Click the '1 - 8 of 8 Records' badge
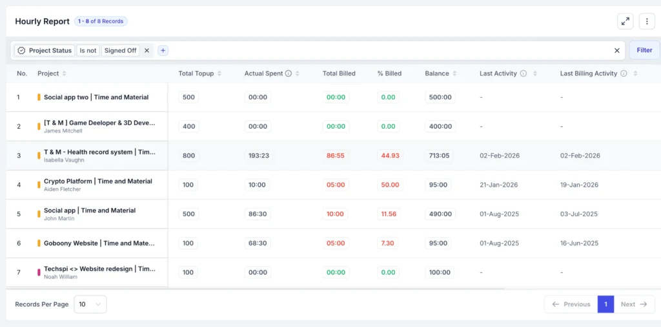This screenshot has width=661, height=327. coord(101,21)
